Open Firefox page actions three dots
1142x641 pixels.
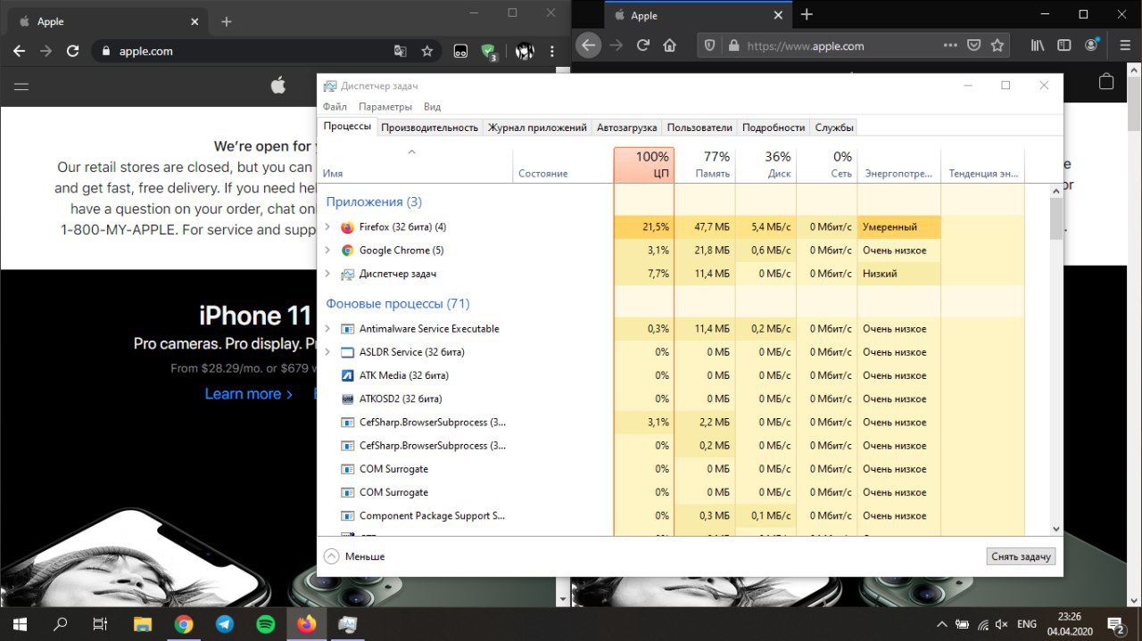coord(951,45)
